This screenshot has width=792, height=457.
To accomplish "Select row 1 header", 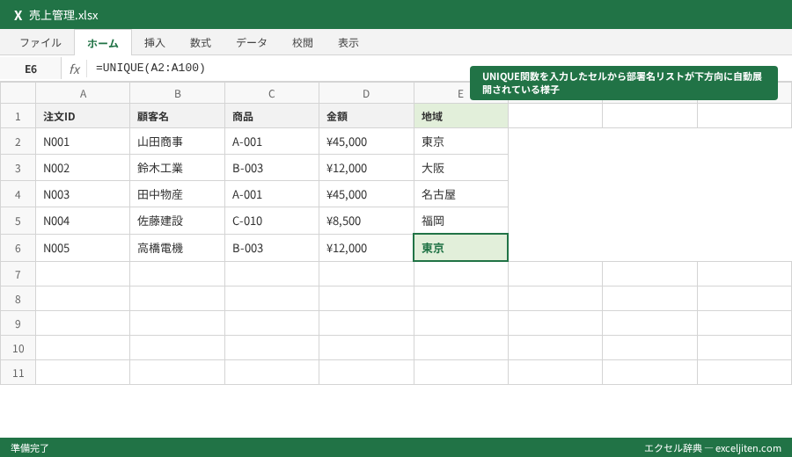I will pos(18,116).
